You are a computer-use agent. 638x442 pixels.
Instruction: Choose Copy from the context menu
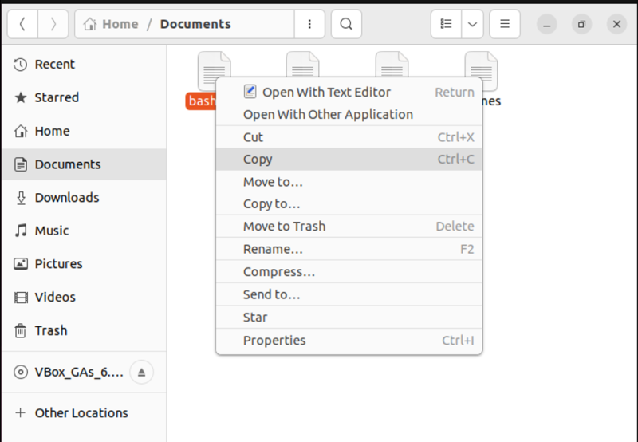[258, 159]
